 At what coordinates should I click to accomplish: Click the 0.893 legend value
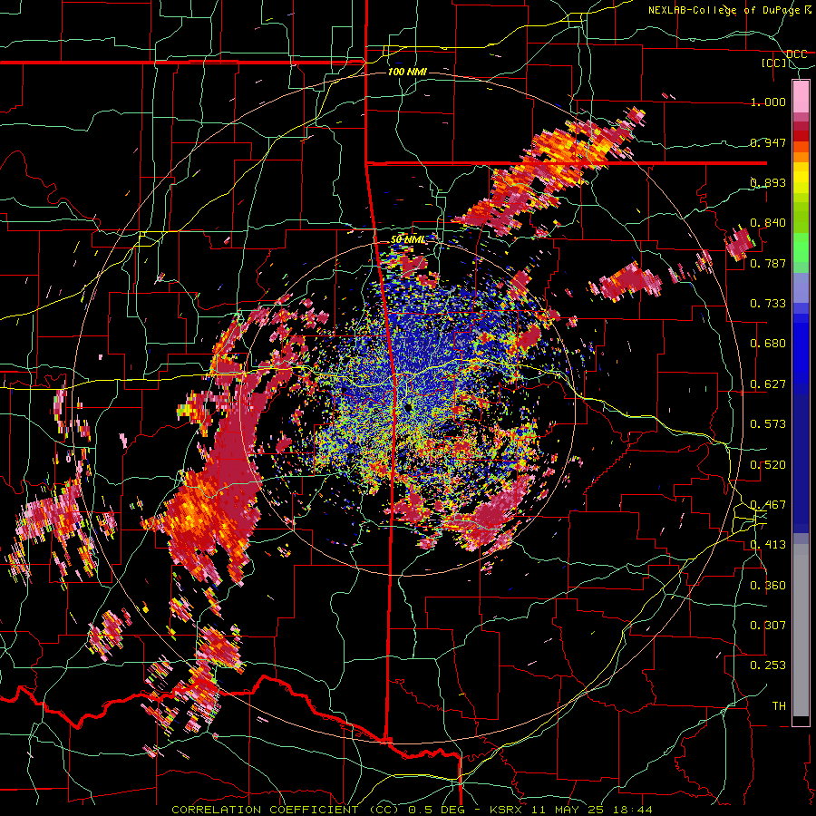[x=768, y=182]
